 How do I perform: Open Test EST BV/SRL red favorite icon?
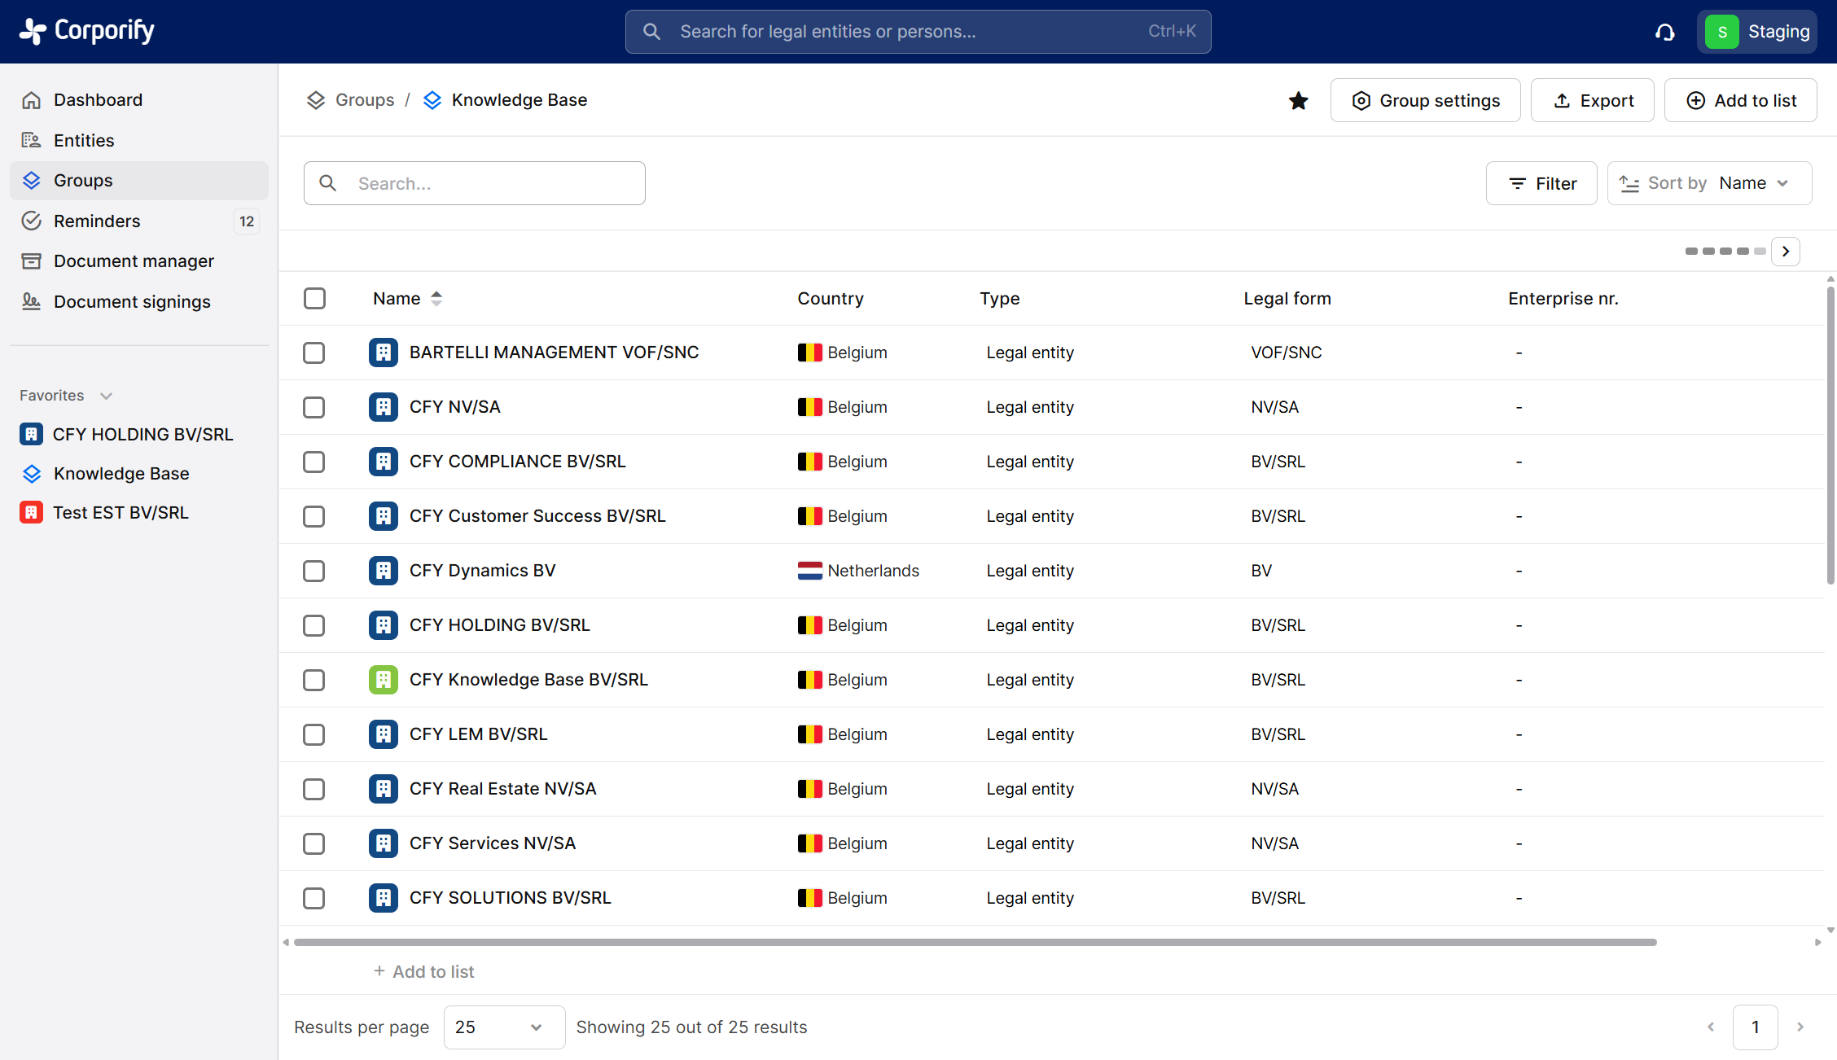pyautogui.click(x=31, y=513)
